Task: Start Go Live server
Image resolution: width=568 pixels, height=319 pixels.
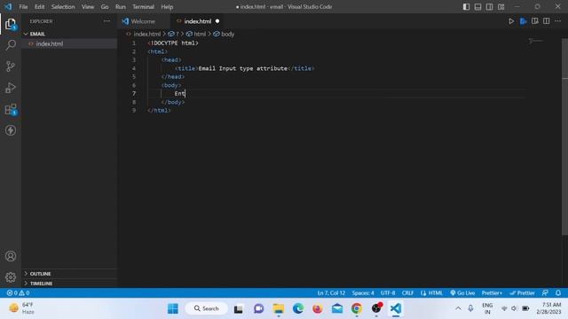Action: point(462,293)
